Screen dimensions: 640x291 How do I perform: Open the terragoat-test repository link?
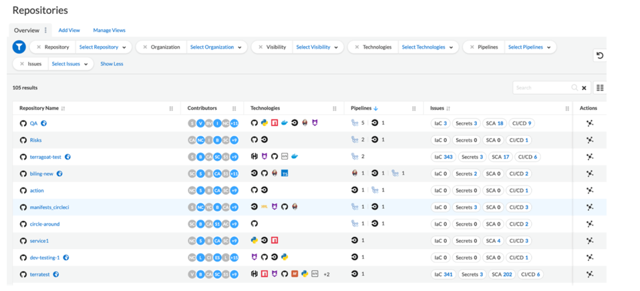[x=45, y=157]
